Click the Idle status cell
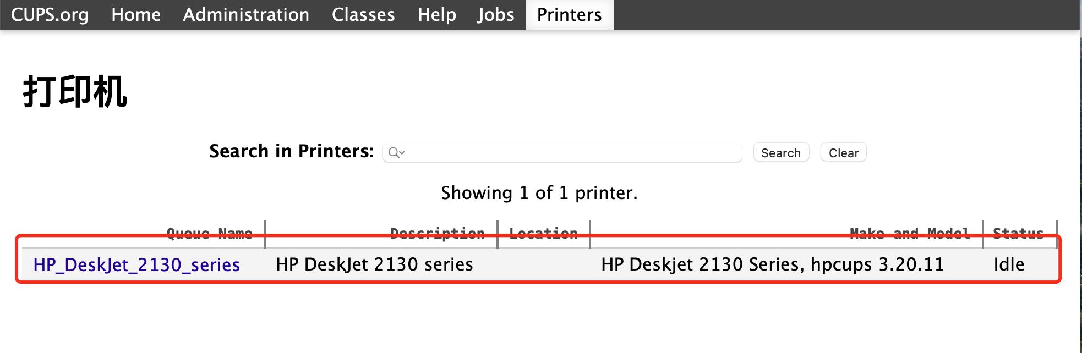The width and height of the screenshot is (1082, 353). (1009, 264)
